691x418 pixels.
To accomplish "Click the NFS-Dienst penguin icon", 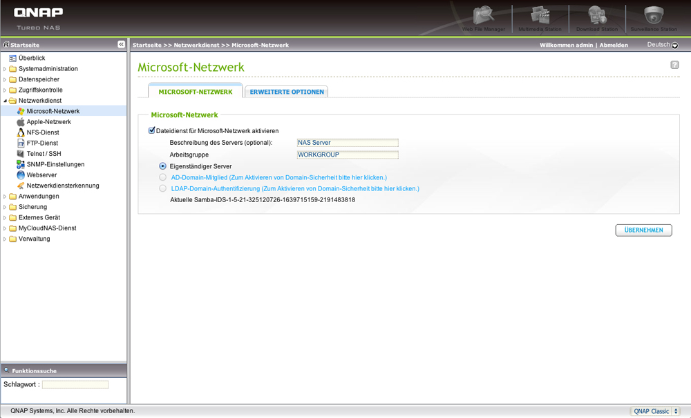I will [21, 132].
